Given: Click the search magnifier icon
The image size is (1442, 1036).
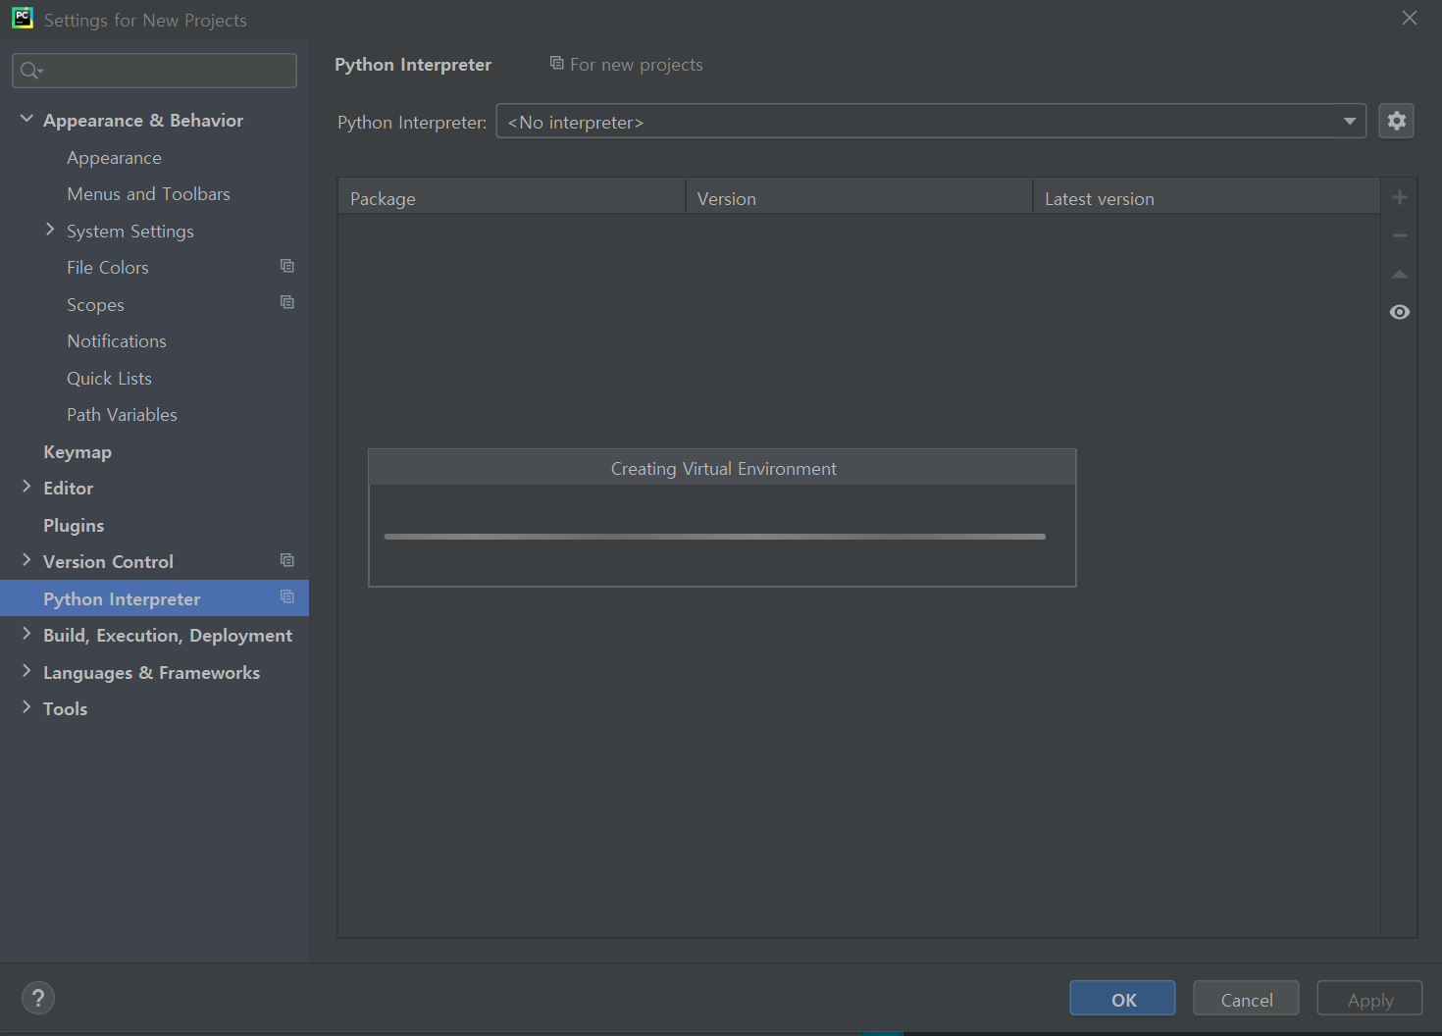Looking at the screenshot, I should [31, 71].
